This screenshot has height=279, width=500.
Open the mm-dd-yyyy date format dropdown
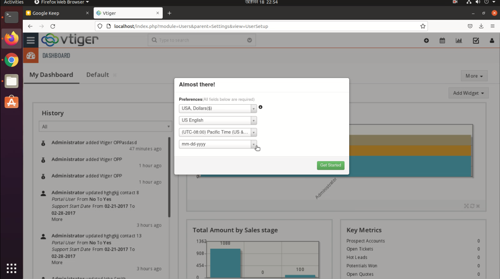point(253,144)
